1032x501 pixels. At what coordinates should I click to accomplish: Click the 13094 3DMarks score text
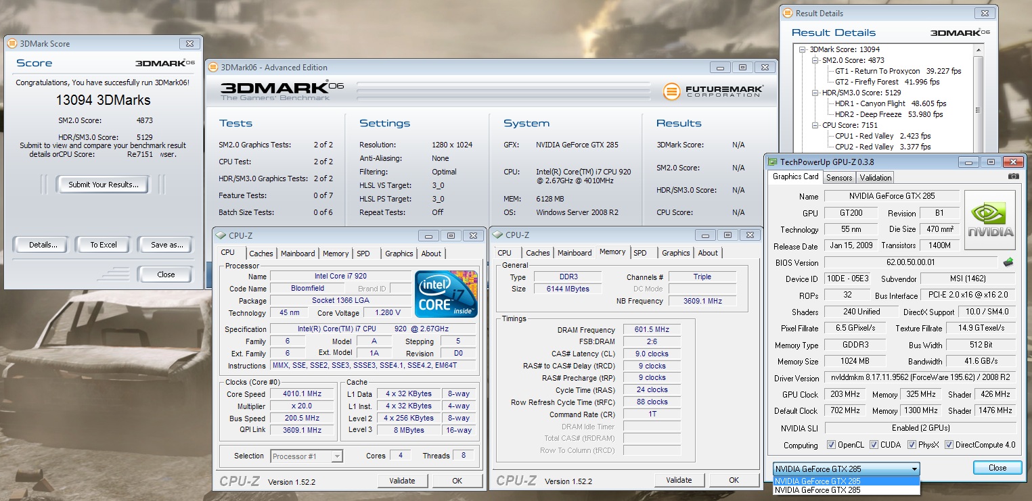(x=103, y=101)
